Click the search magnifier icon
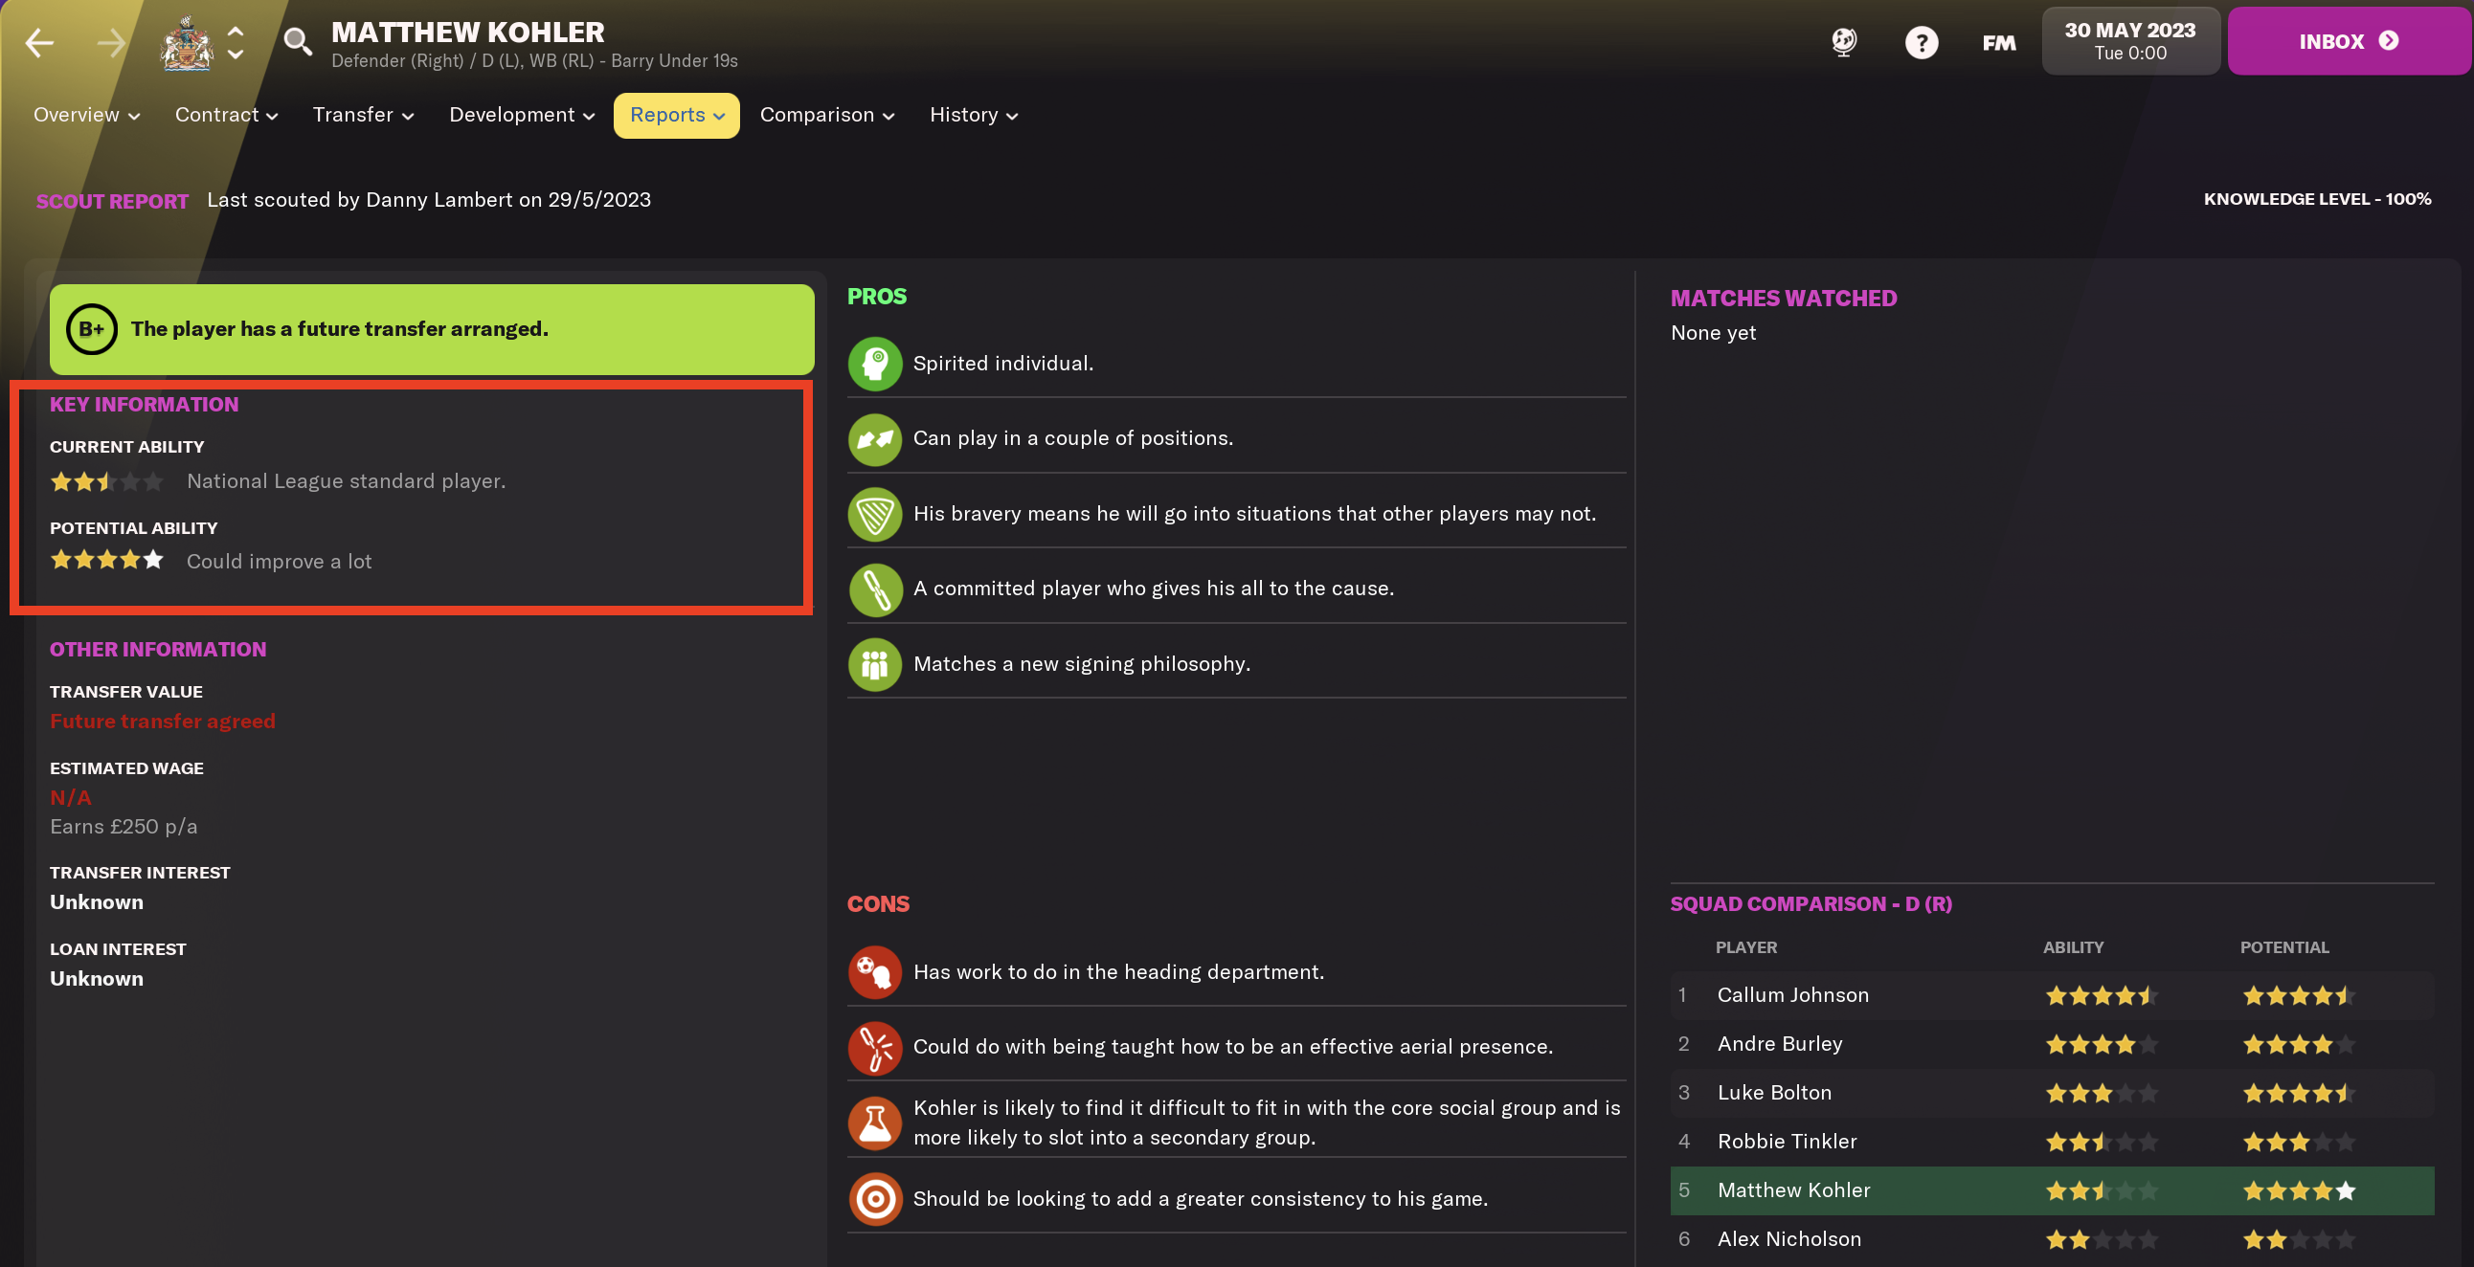Image resolution: width=2474 pixels, height=1267 pixels. tap(298, 41)
